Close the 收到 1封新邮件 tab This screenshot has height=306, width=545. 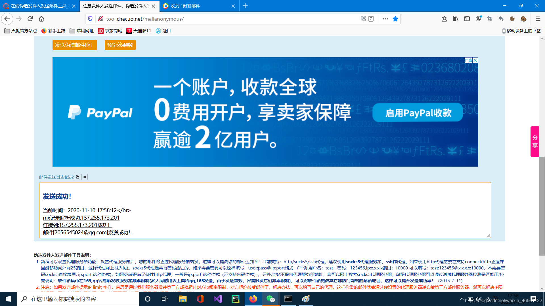[x=233, y=6]
